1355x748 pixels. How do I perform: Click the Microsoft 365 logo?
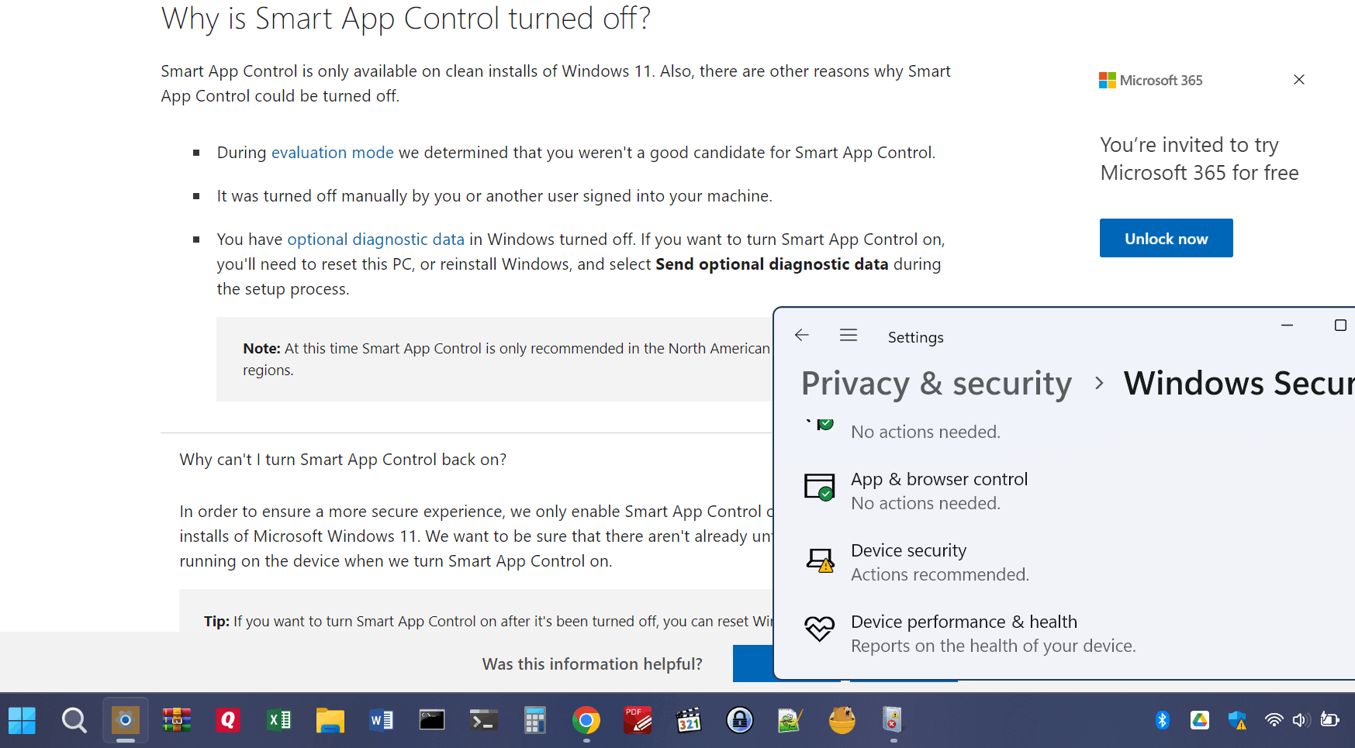click(1150, 80)
